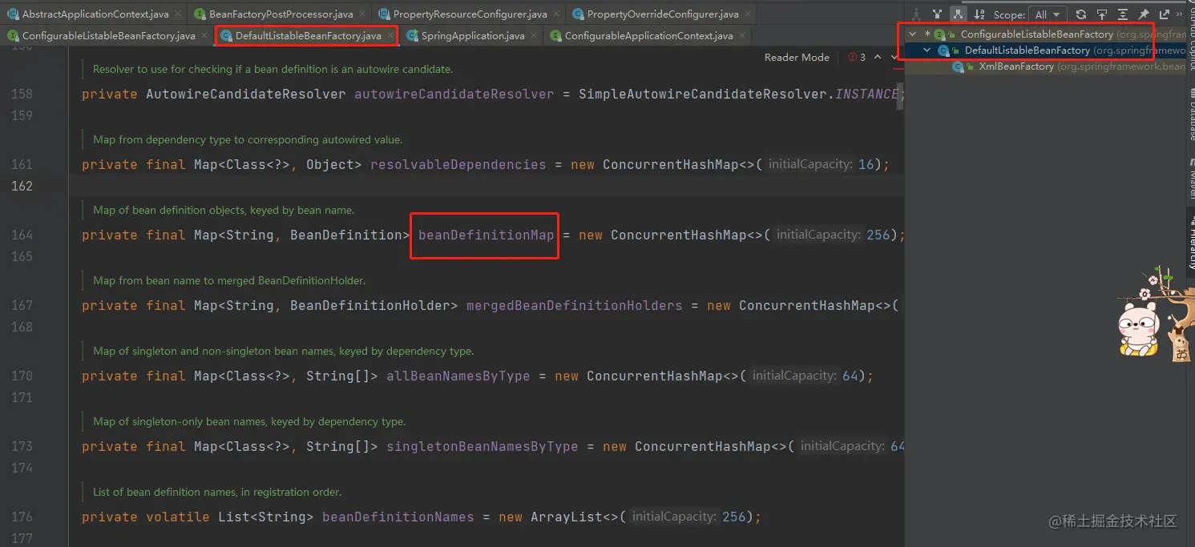
Task: Toggle autoscroll to source in Hierarchy
Action: 1102,14
